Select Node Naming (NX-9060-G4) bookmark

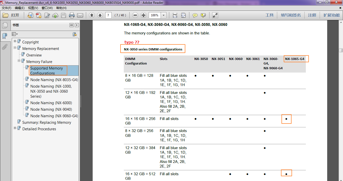[x=54, y=116]
